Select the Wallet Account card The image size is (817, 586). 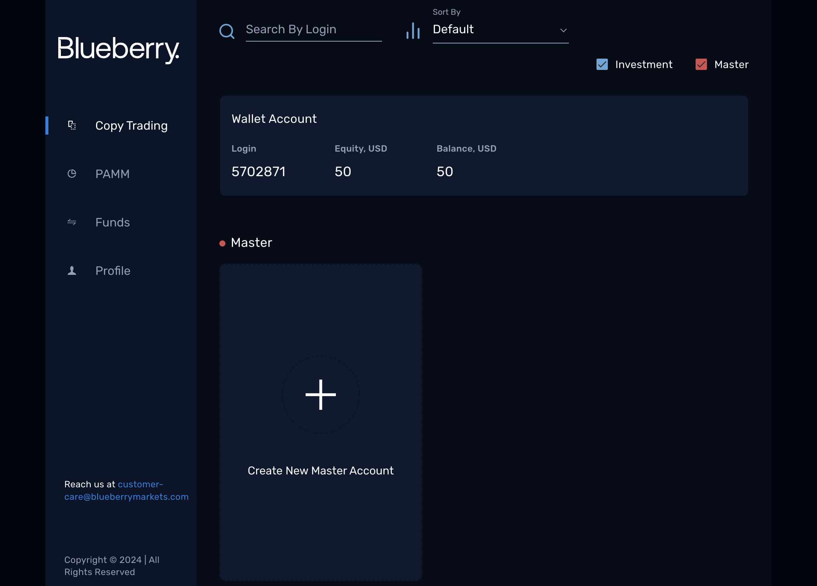pos(484,146)
